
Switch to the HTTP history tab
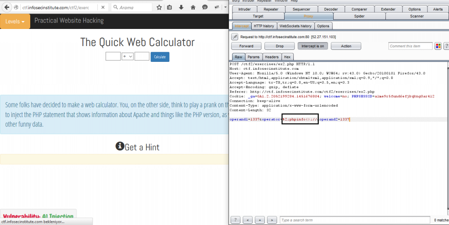pos(264,26)
